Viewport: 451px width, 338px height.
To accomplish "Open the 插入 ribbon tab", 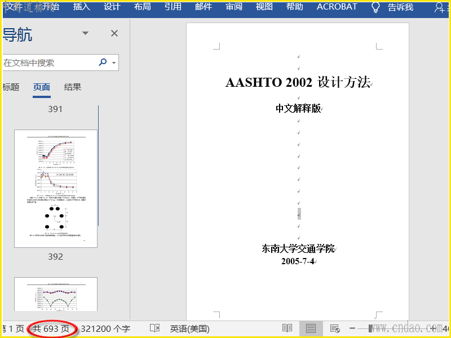I will [x=81, y=7].
